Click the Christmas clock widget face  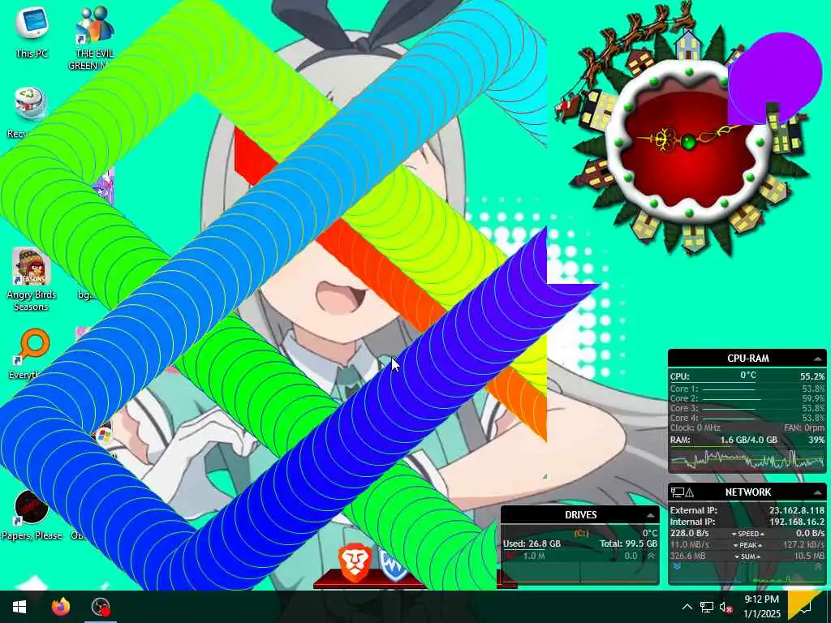click(688, 142)
